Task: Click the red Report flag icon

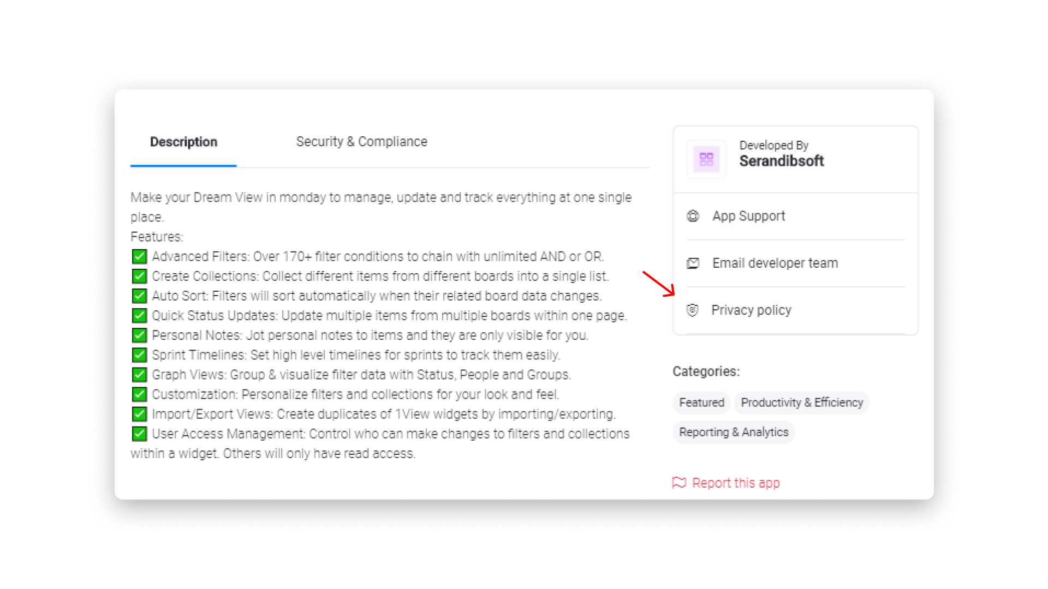Action: click(679, 483)
